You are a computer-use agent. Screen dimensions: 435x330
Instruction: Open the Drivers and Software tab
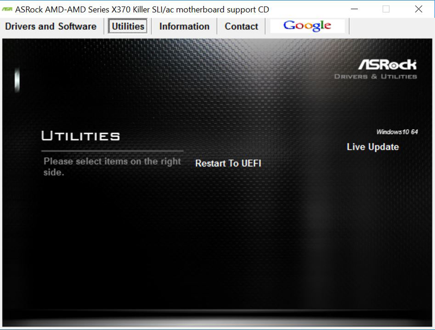click(x=51, y=26)
